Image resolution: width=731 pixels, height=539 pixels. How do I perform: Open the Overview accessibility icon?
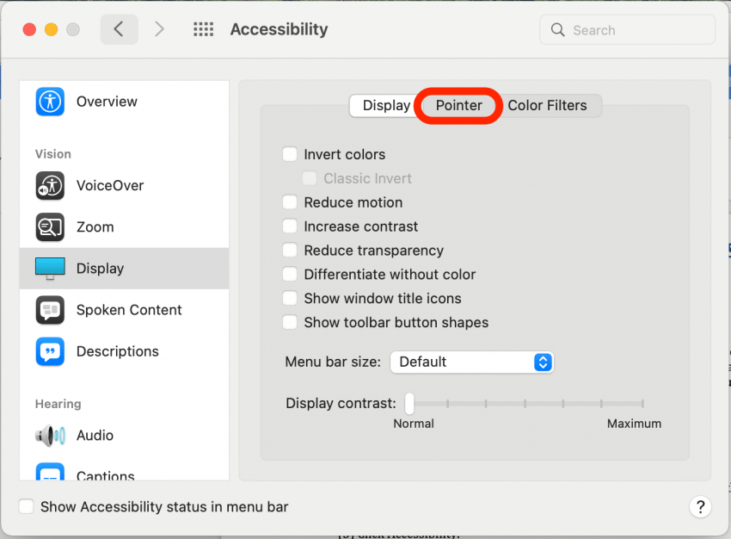tap(50, 102)
